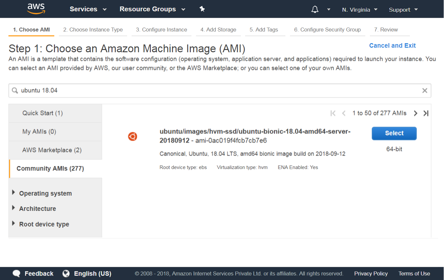Click the Ubuntu logo icon
This screenshot has width=444, height=280.
pos(132,137)
